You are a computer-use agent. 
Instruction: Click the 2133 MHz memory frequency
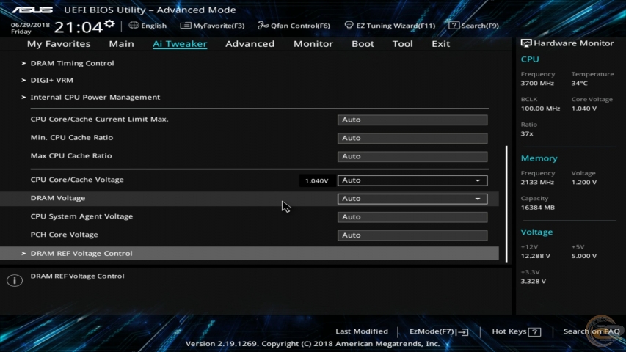point(537,183)
